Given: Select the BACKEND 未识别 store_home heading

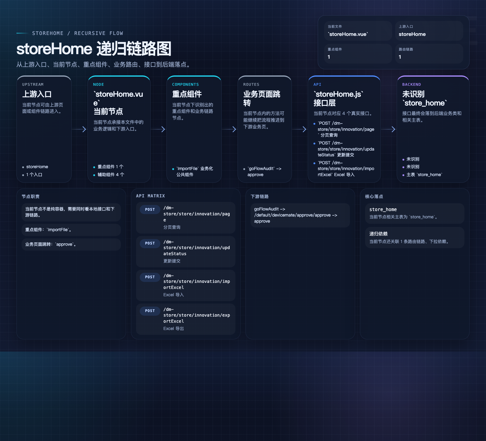Looking at the screenshot, I should (424, 99).
